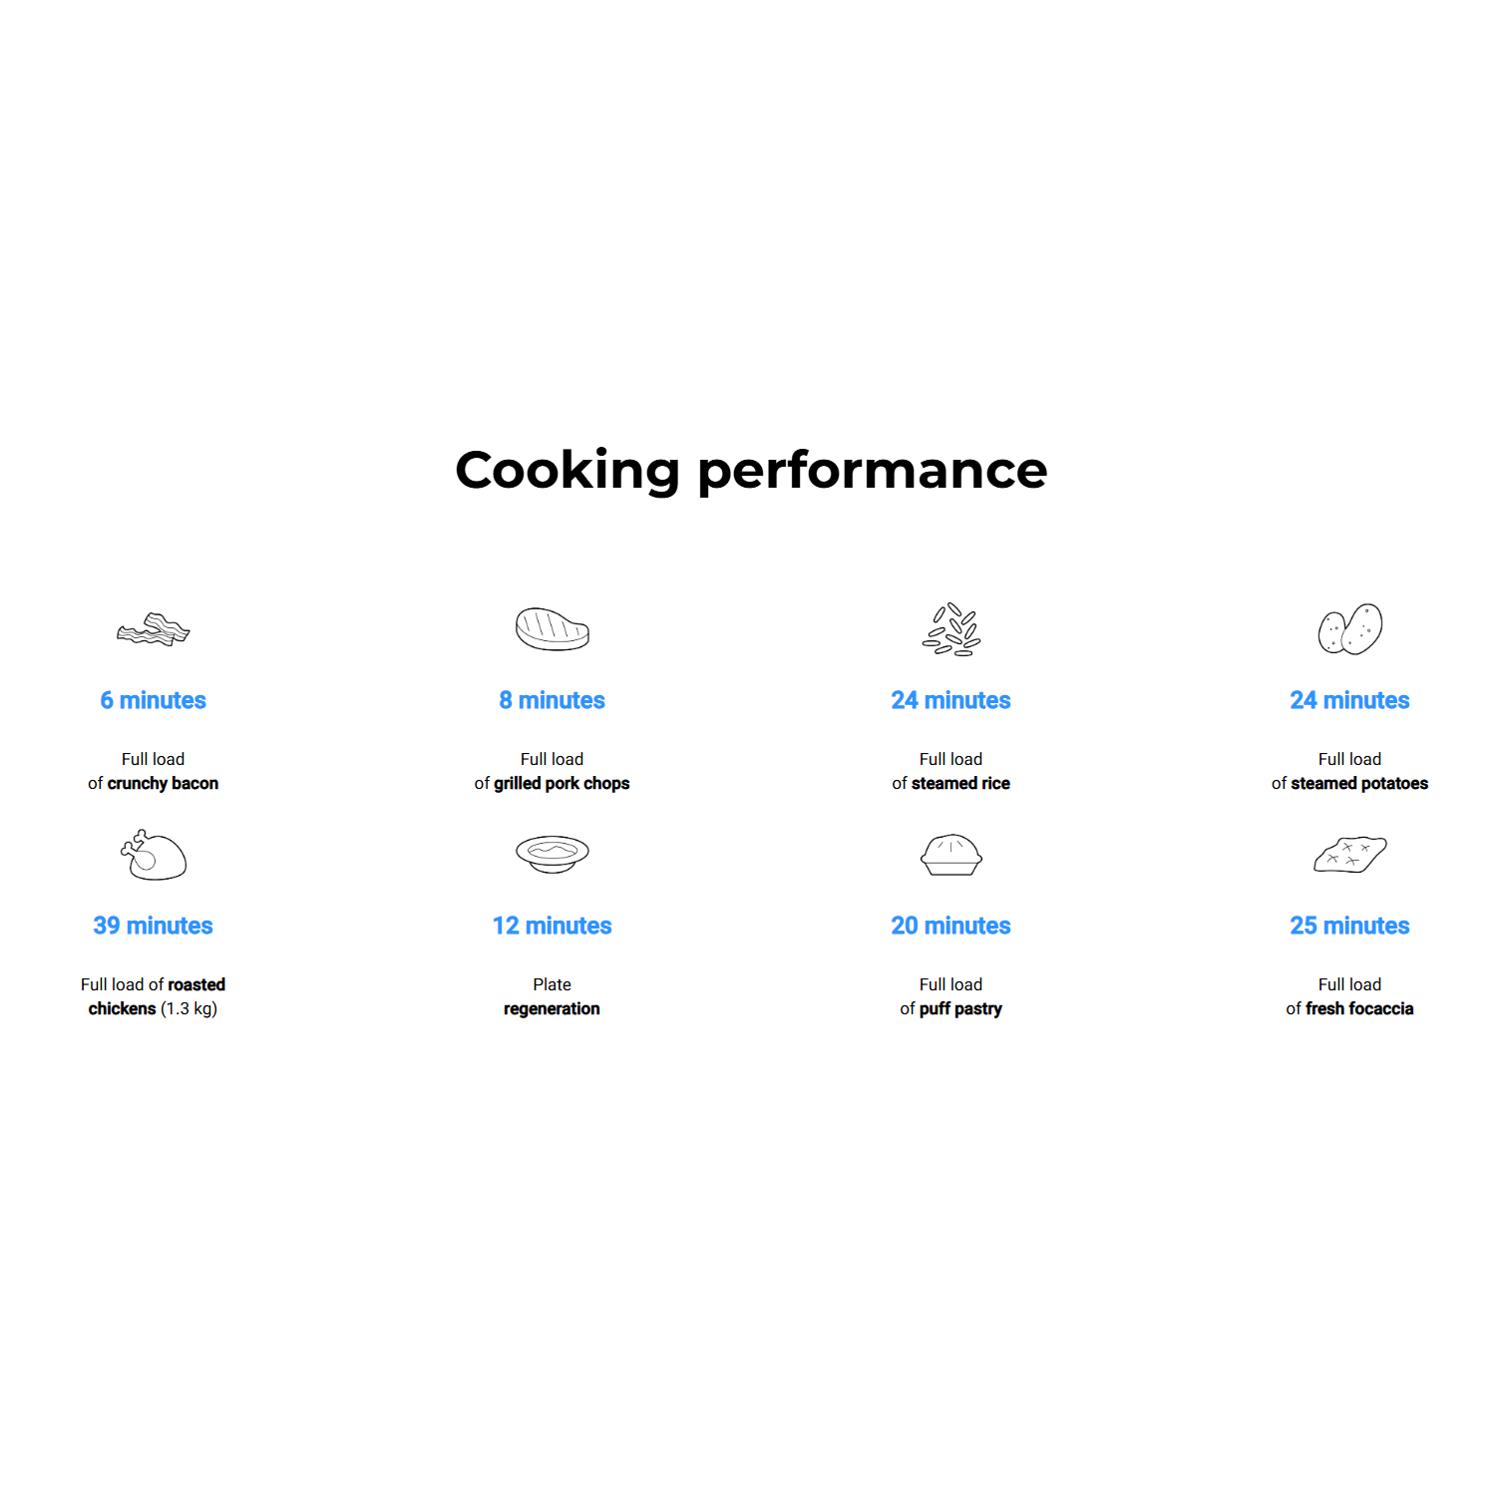Click the crunchy bacon icon
The height and width of the screenshot is (1507, 1507).
(153, 629)
